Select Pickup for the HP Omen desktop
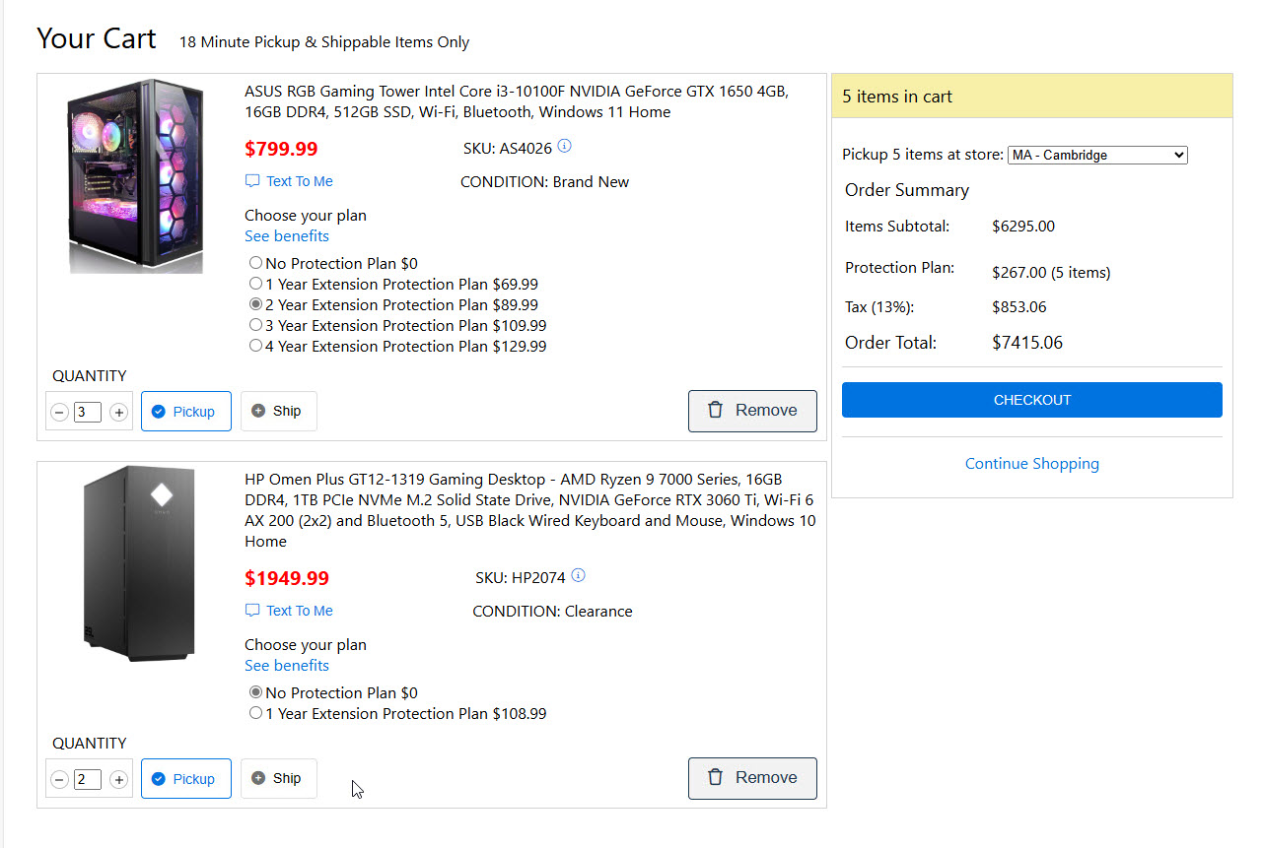Screen dimensions: 1263x848 click(x=185, y=778)
